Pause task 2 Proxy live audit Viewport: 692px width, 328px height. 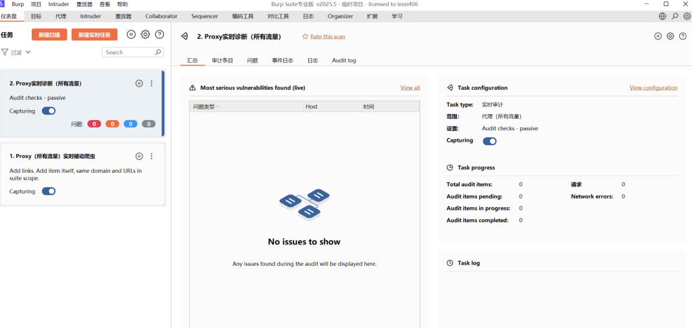(139, 83)
